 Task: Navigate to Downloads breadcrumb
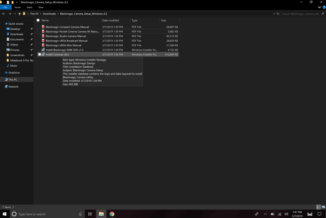tap(49, 14)
